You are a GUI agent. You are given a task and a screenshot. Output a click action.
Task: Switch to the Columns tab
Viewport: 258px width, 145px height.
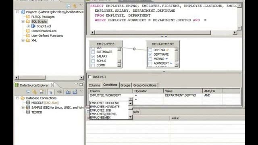tap(94, 85)
